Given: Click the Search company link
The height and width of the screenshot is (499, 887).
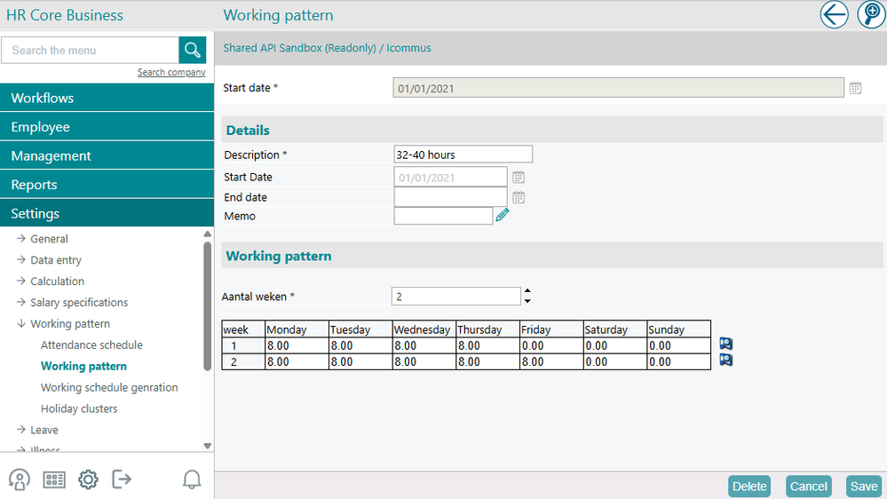Looking at the screenshot, I should pos(171,72).
